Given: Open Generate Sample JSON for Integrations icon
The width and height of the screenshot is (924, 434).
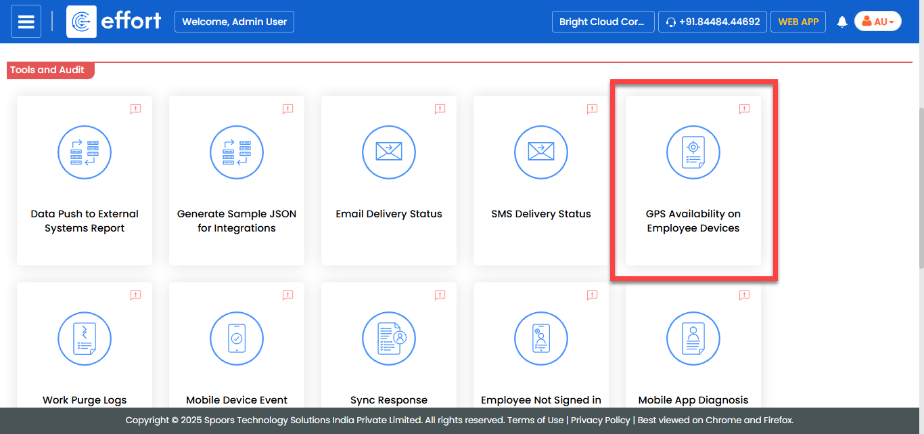Looking at the screenshot, I should pos(237,152).
